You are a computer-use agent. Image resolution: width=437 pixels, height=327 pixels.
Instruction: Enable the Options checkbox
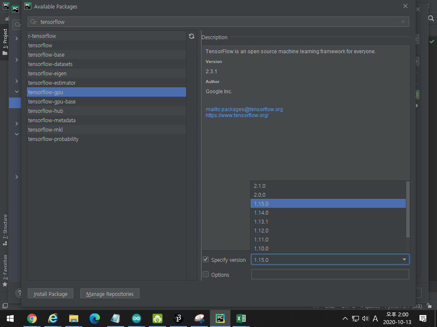(206, 275)
